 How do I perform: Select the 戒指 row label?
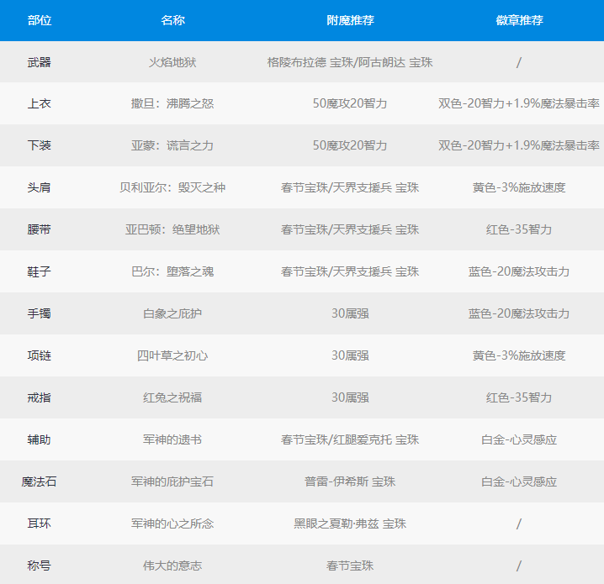[40, 397]
